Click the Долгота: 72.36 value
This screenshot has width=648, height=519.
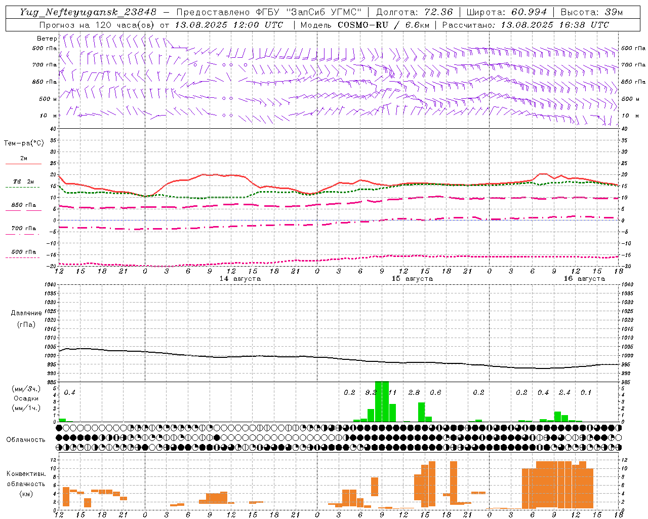(414, 12)
